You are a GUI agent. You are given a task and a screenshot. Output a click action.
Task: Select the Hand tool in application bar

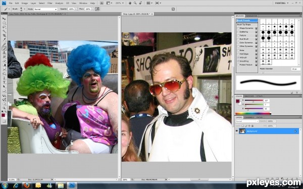[x=130, y=3]
